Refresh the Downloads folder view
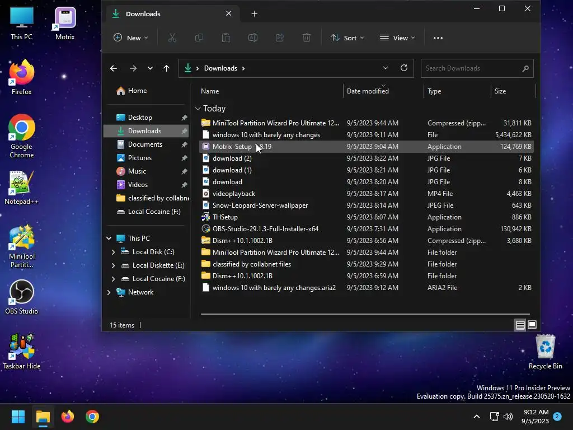 (404, 68)
